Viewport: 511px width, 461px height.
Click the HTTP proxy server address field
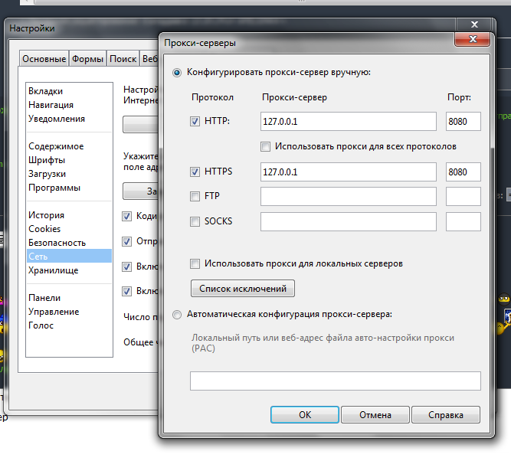coord(349,122)
